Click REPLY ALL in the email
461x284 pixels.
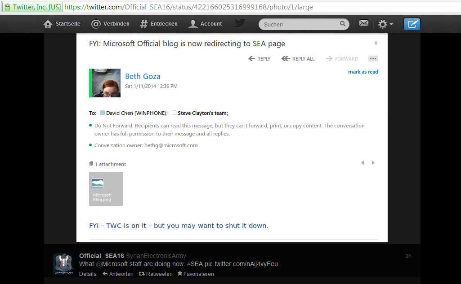coord(298,59)
